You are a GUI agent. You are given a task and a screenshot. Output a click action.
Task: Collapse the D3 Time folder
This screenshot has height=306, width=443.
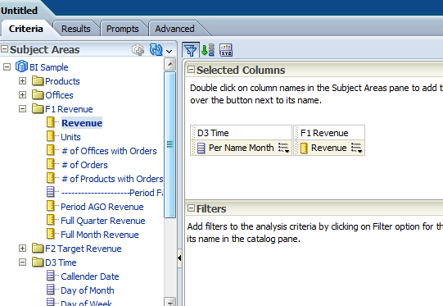click(22, 263)
